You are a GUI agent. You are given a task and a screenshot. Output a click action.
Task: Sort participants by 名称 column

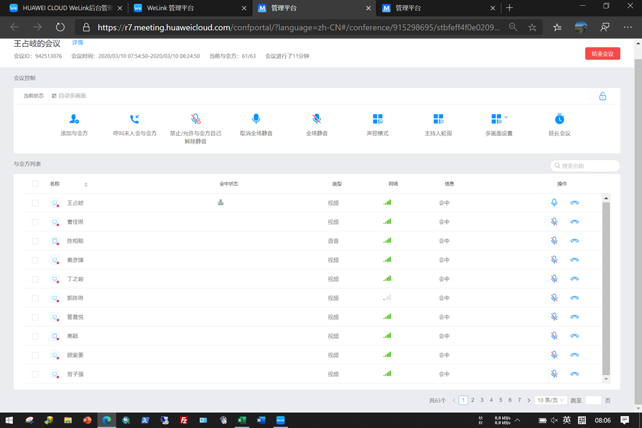coord(86,185)
